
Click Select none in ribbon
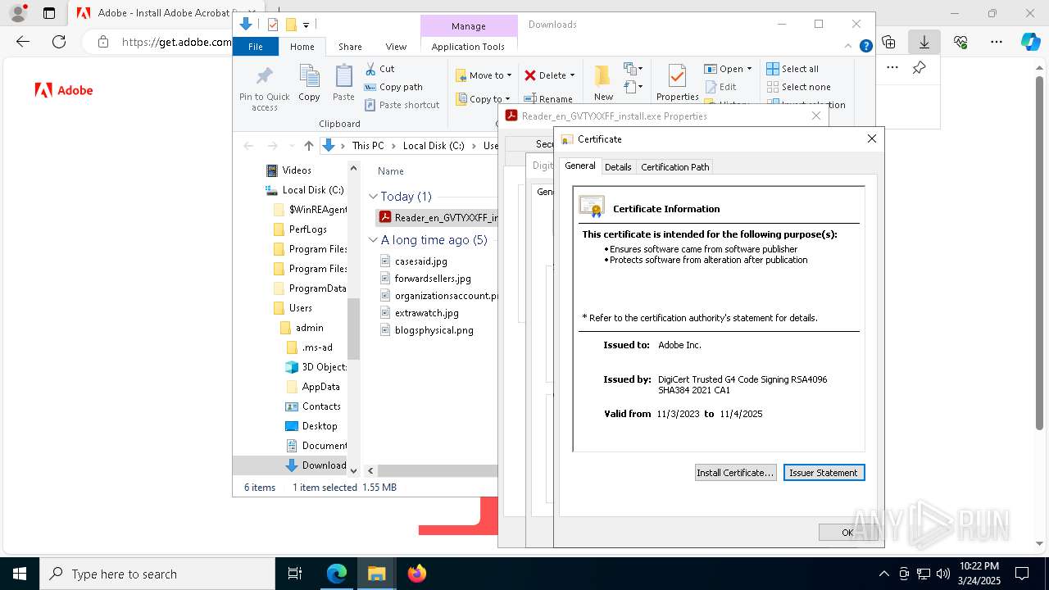798,87
